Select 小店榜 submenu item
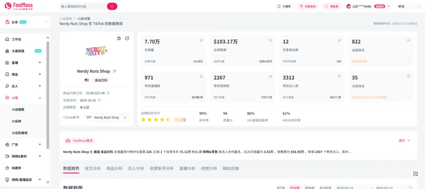425x189 pixels. pyautogui.click(x=16, y=121)
